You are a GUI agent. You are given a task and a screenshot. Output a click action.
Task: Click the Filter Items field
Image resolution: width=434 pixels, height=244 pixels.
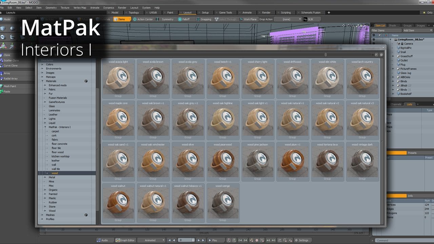(387, 30)
